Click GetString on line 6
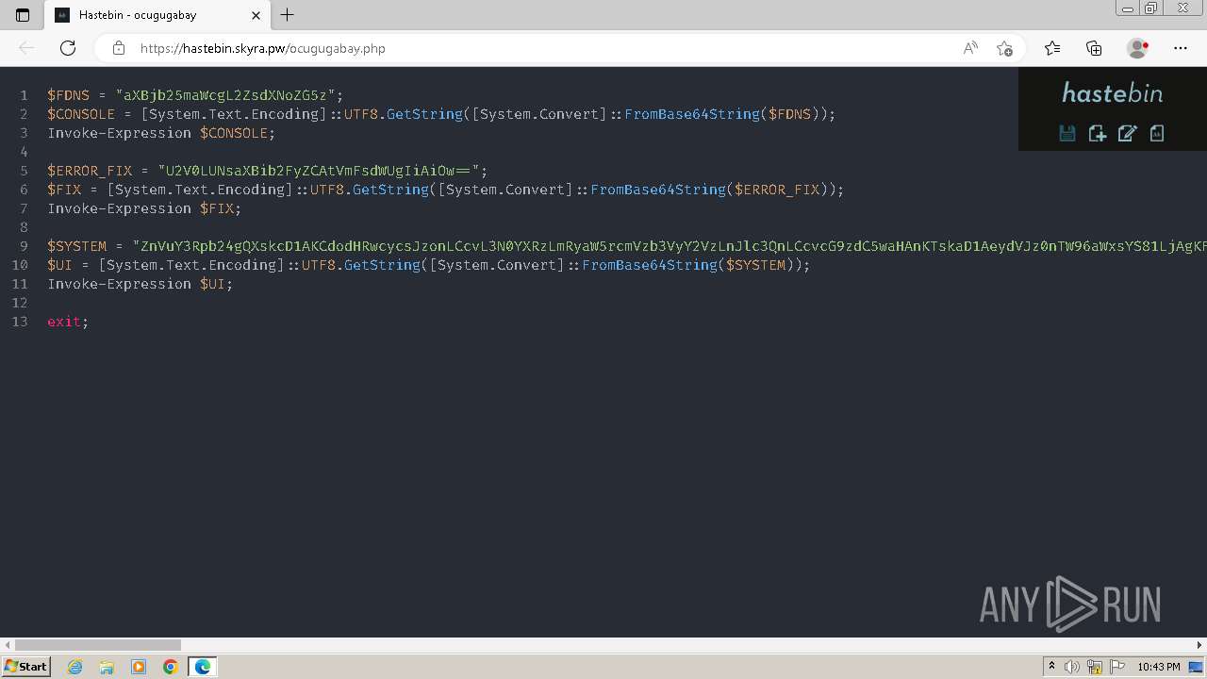 pyautogui.click(x=390, y=190)
